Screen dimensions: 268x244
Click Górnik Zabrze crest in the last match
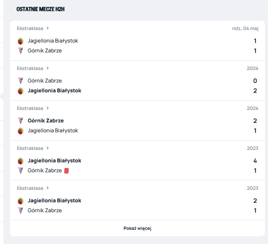(x=20, y=210)
